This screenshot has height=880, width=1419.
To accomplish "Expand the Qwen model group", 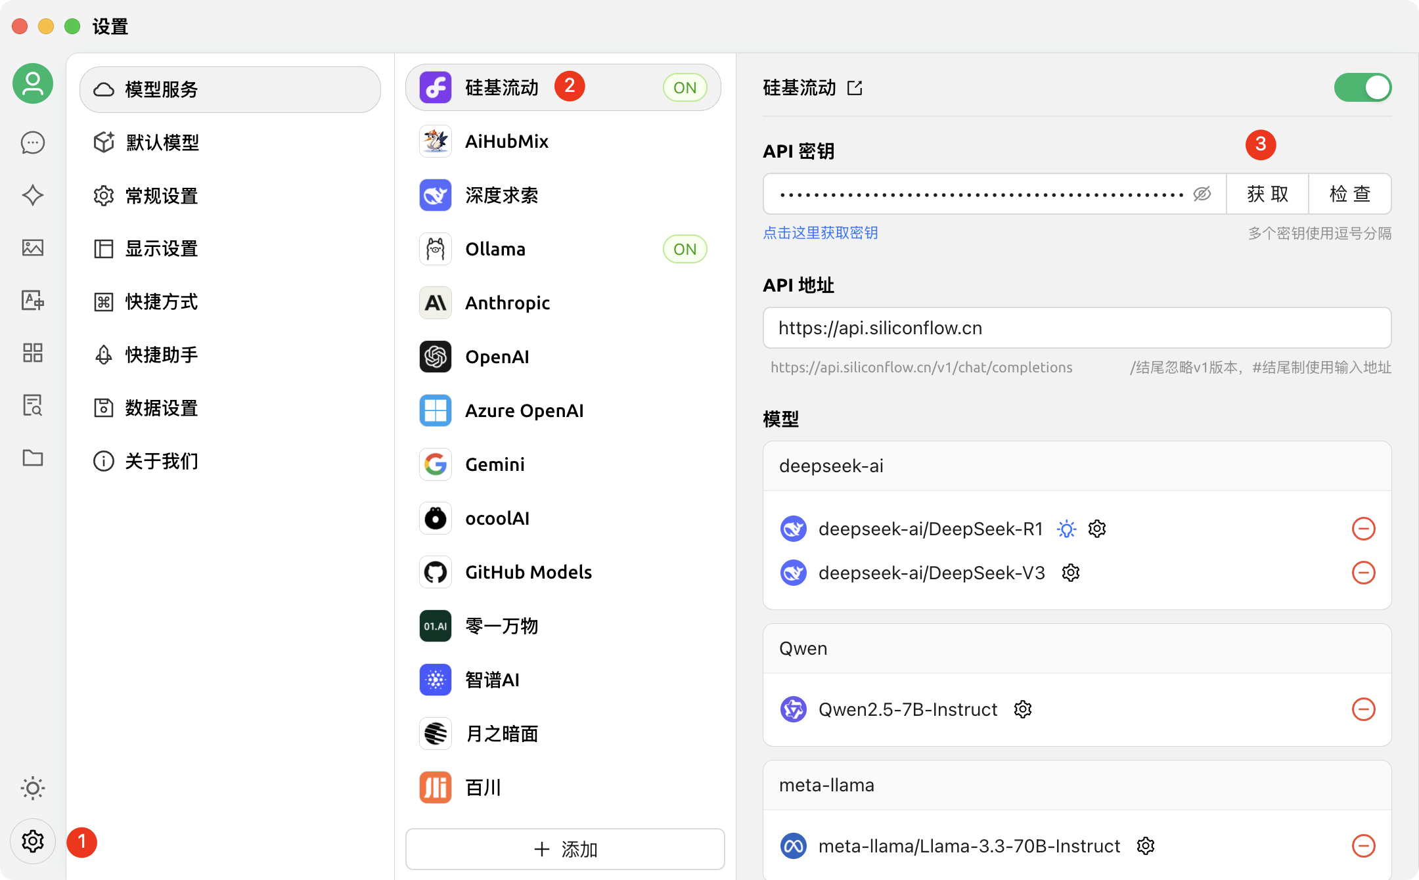I will 802,646.
